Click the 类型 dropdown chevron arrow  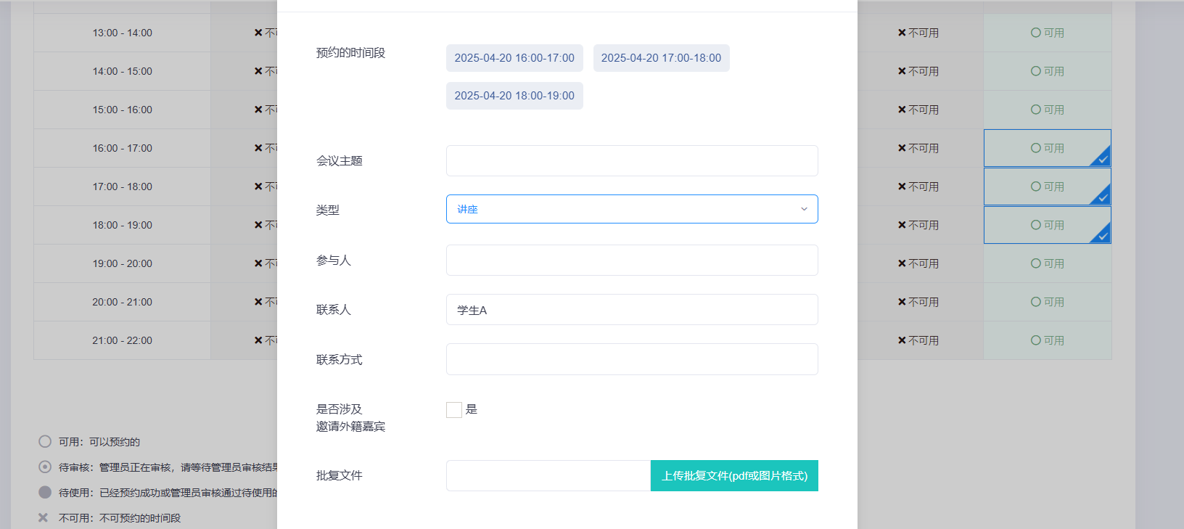click(804, 209)
